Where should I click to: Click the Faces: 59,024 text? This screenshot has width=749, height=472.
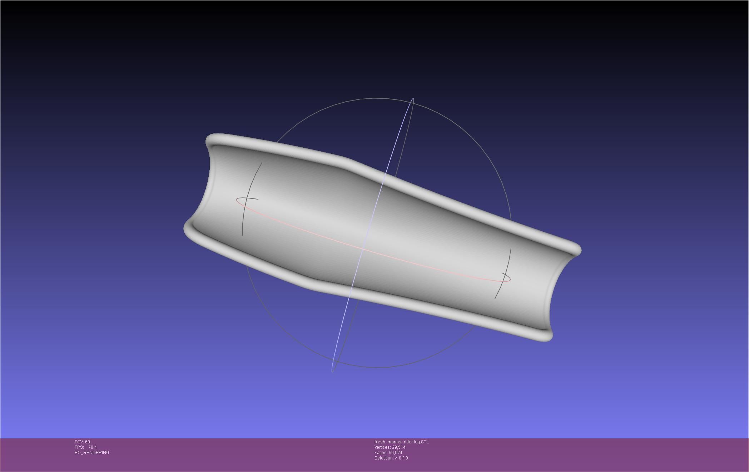(x=388, y=453)
